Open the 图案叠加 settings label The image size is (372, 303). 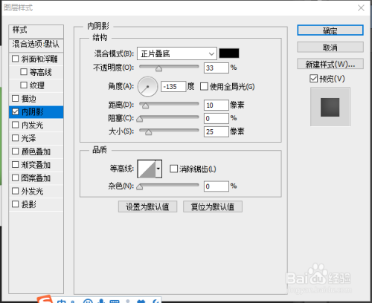(36, 178)
